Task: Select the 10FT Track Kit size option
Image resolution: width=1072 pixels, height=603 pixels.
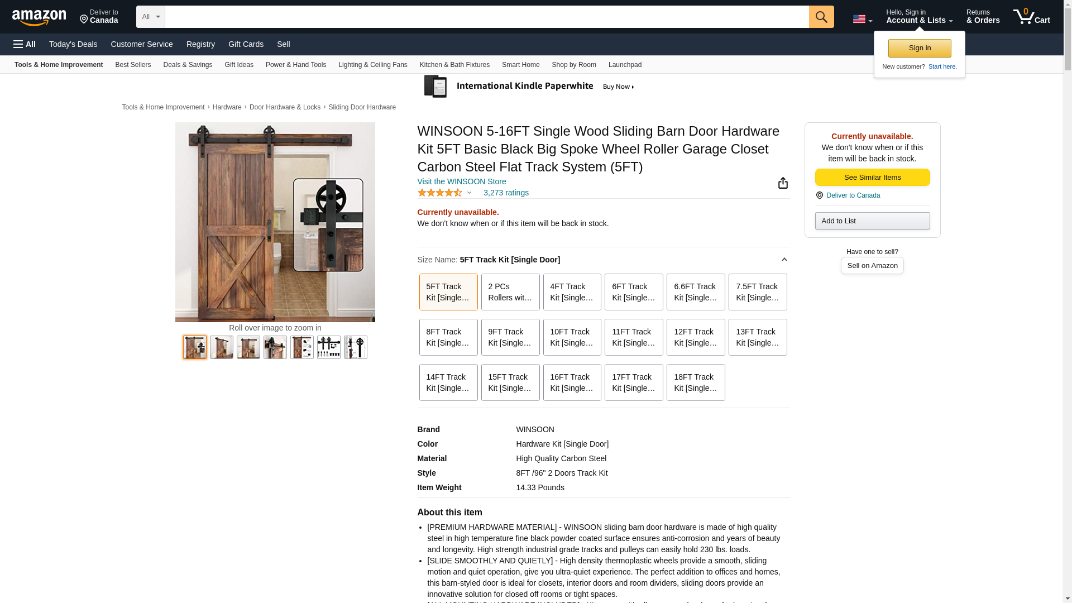Action: pyautogui.click(x=572, y=337)
